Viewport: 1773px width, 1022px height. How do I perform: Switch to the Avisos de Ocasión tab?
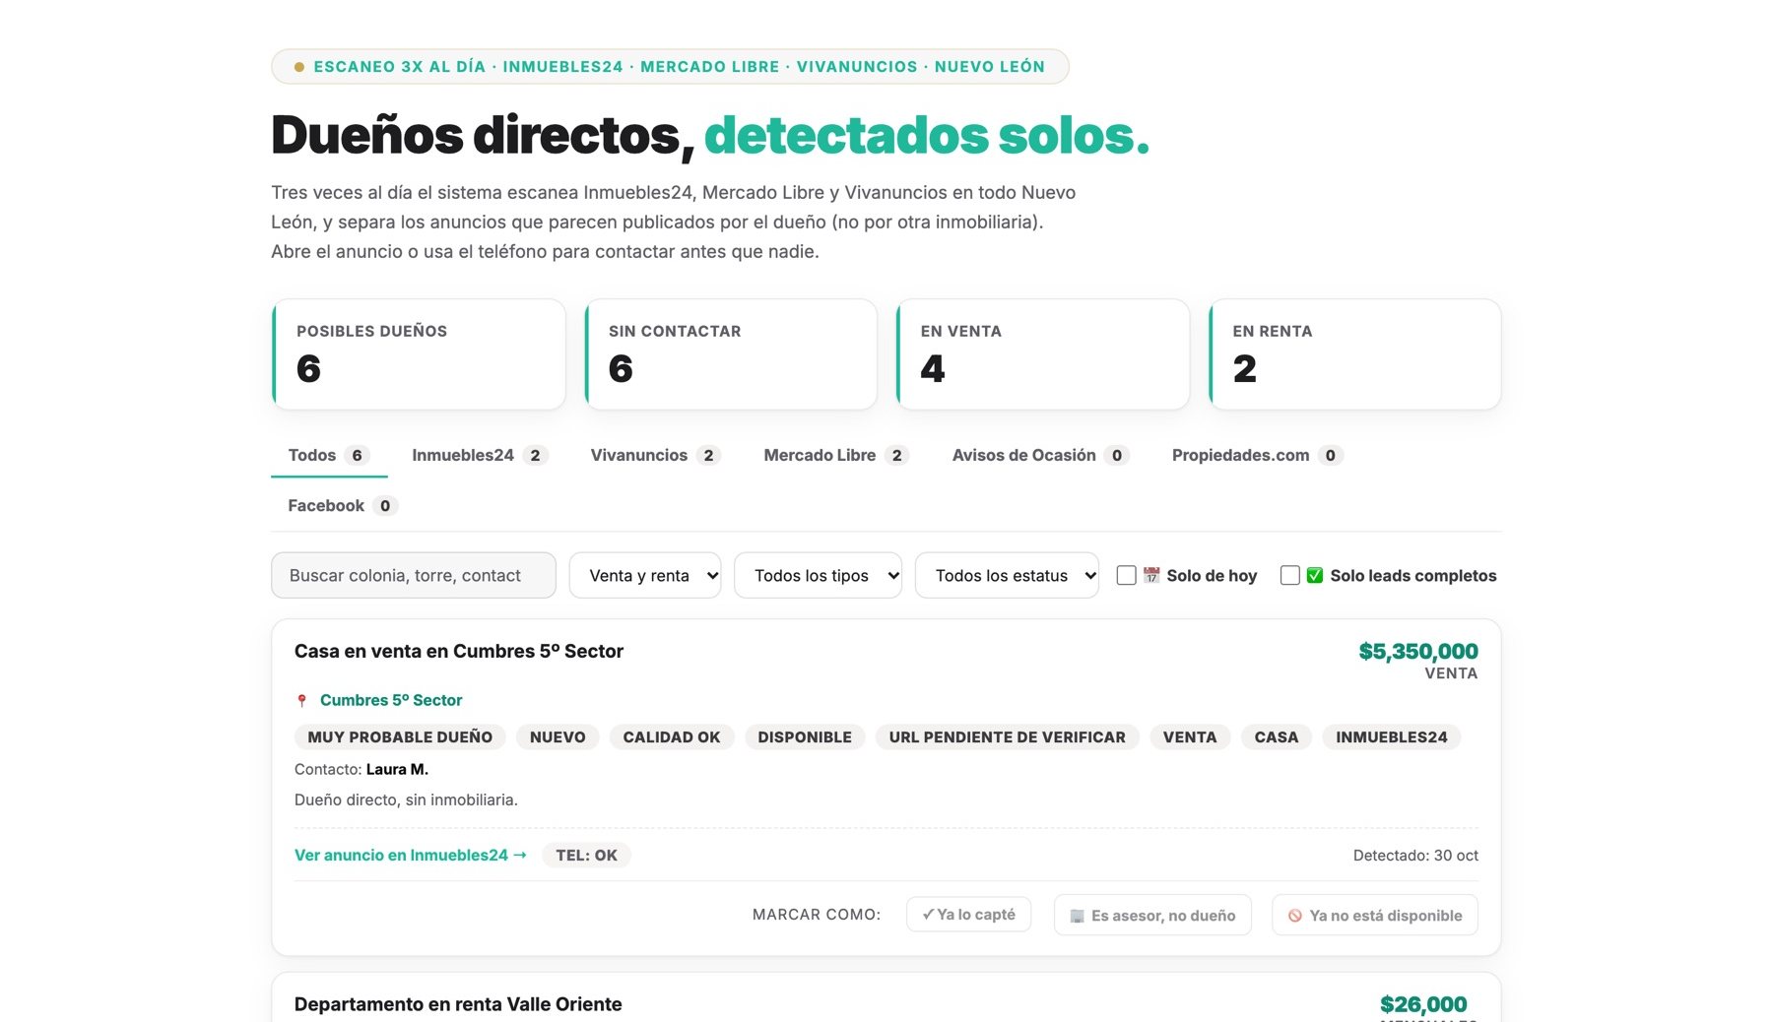tap(1040, 455)
